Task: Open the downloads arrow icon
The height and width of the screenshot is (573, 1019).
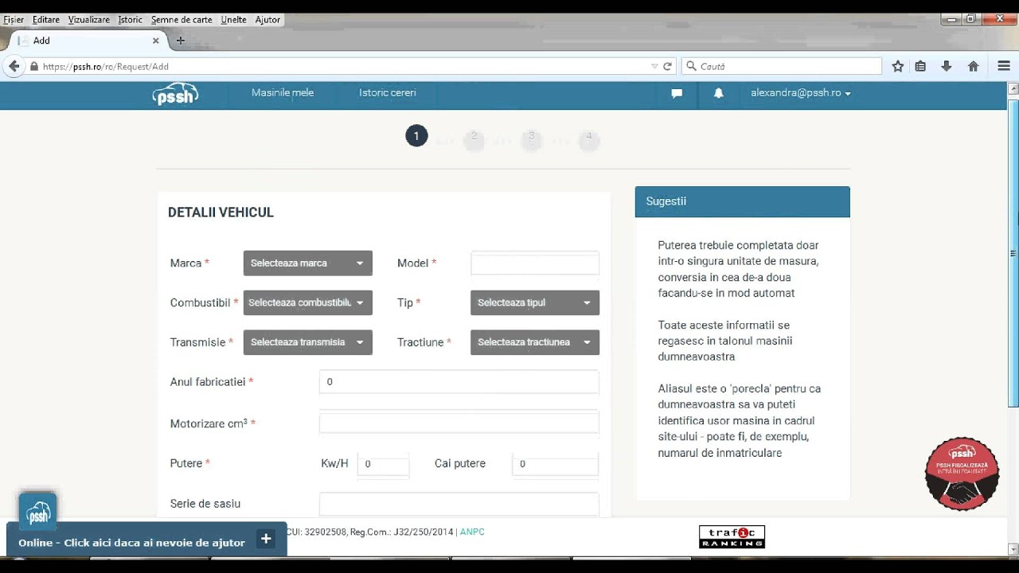Action: (x=947, y=66)
